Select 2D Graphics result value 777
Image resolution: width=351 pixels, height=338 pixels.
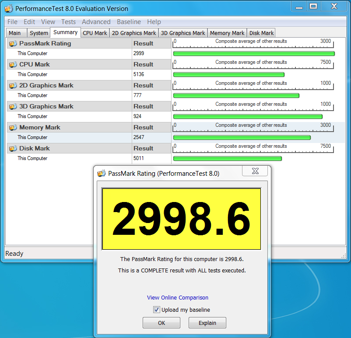[137, 95]
